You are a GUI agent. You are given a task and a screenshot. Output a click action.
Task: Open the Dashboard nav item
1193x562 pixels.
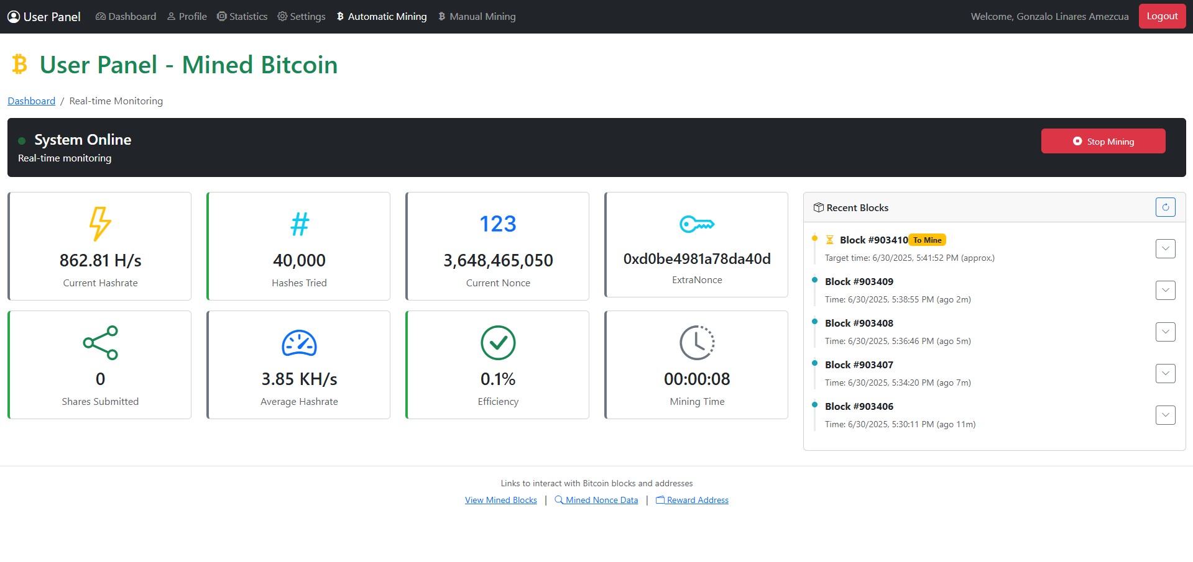(126, 17)
